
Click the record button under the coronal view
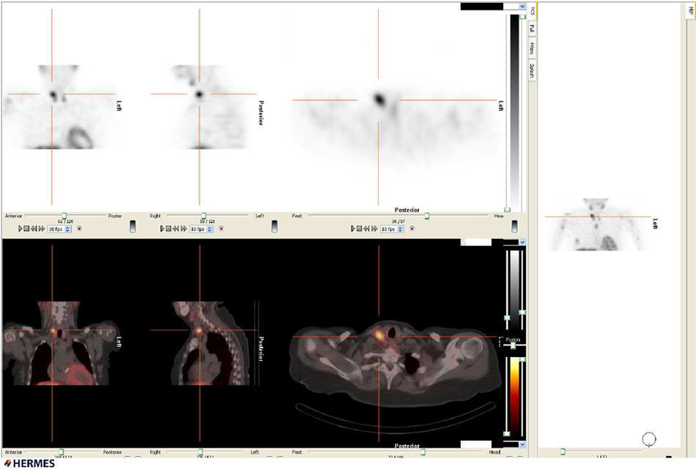point(79,229)
